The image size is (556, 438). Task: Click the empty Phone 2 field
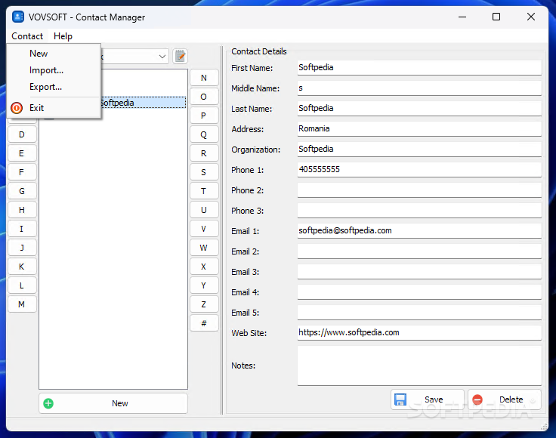point(419,190)
